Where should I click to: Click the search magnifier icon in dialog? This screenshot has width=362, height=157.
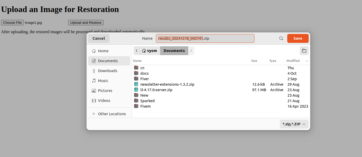tap(281, 38)
